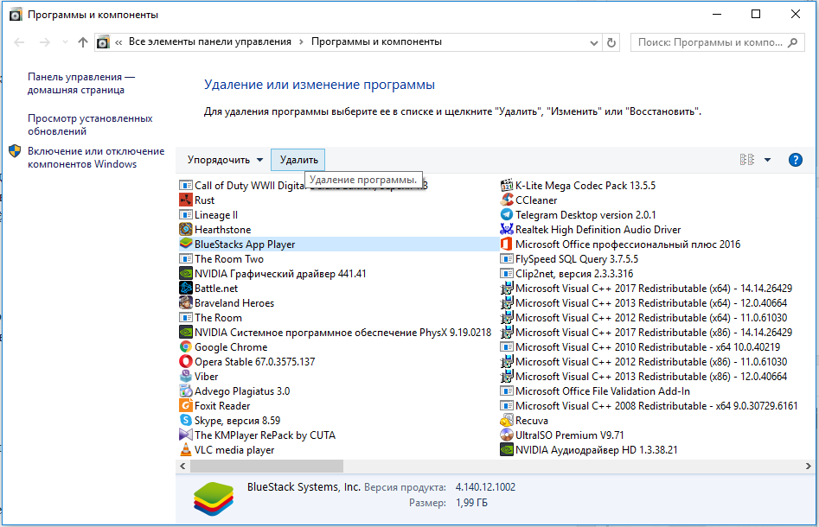Viewport: 819px width, 527px height.
Task: Select the Telegram Desktop icon
Action: click(507, 215)
